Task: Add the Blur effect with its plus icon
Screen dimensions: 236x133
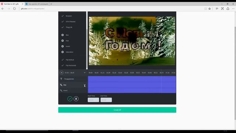Action: [63, 35]
